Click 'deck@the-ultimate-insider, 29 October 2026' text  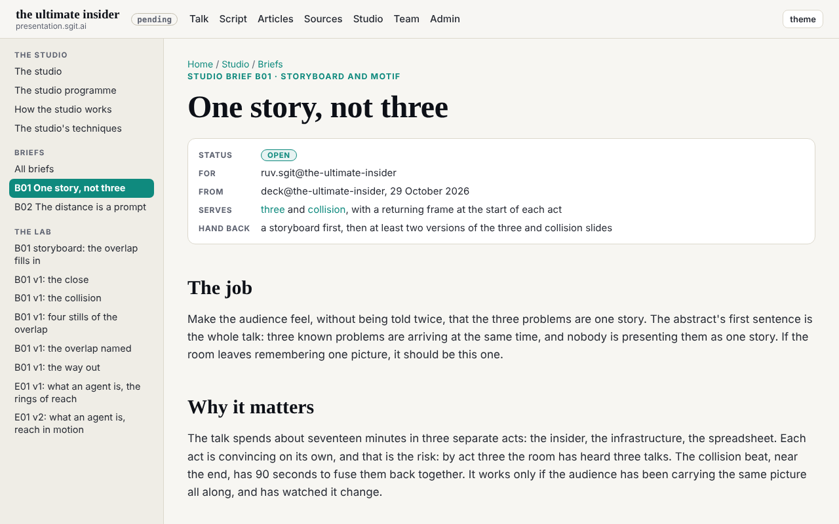(x=365, y=191)
